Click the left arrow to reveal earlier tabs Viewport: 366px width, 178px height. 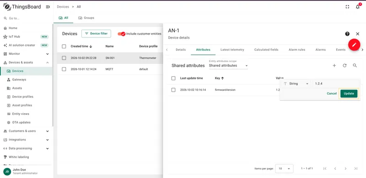click(x=167, y=50)
